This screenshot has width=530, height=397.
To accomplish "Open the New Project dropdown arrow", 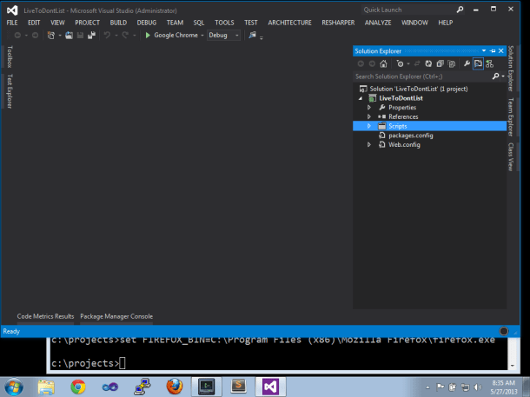I will 60,35.
